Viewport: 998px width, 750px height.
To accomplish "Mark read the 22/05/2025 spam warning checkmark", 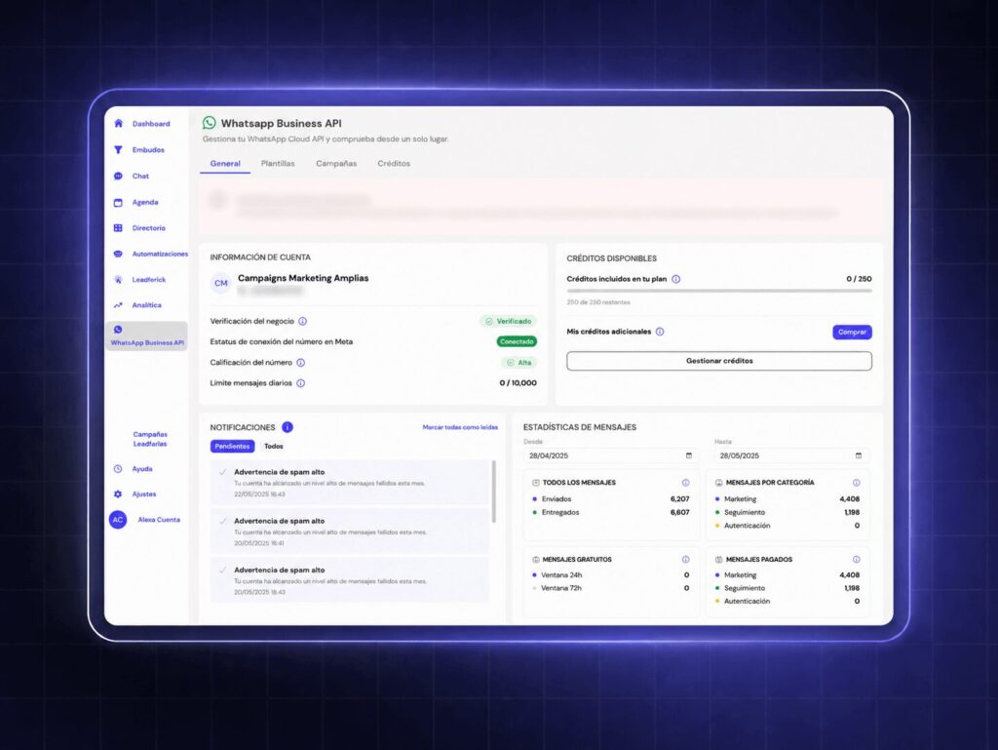I will [223, 472].
